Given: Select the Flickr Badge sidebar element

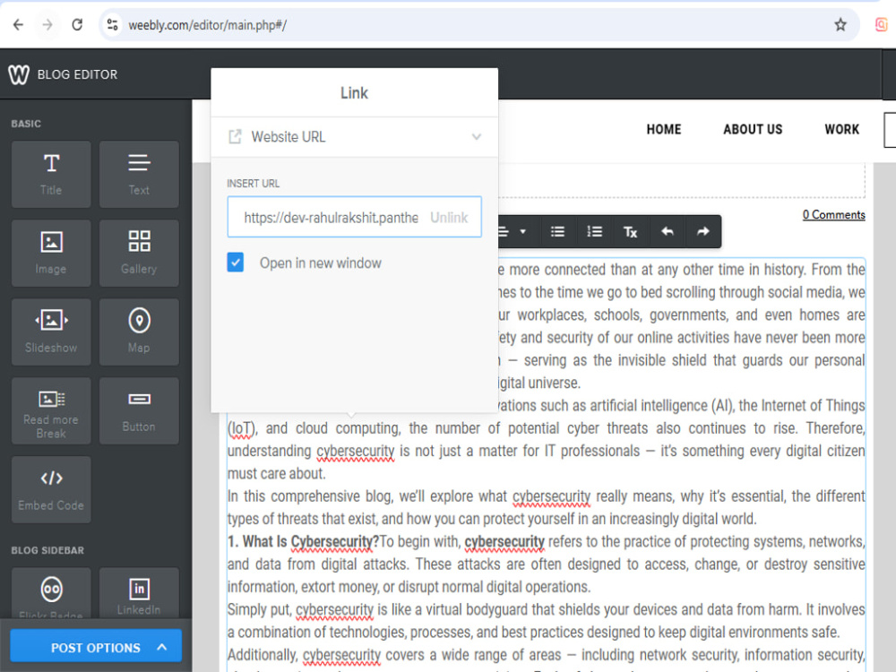Looking at the screenshot, I should point(51,593).
